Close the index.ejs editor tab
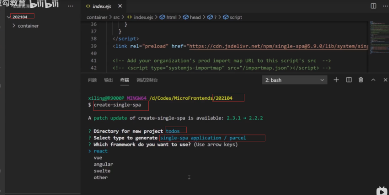The height and width of the screenshot is (195, 389). click(120, 6)
